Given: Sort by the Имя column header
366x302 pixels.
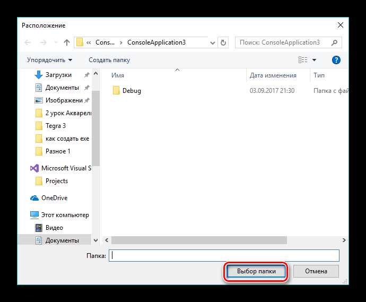Looking at the screenshot, I should (118, 75).
